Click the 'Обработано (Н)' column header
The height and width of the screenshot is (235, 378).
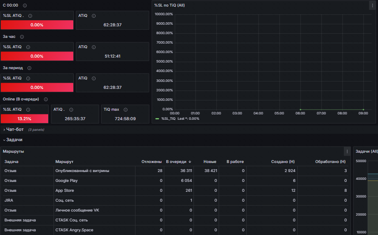(x=330, y=162)
